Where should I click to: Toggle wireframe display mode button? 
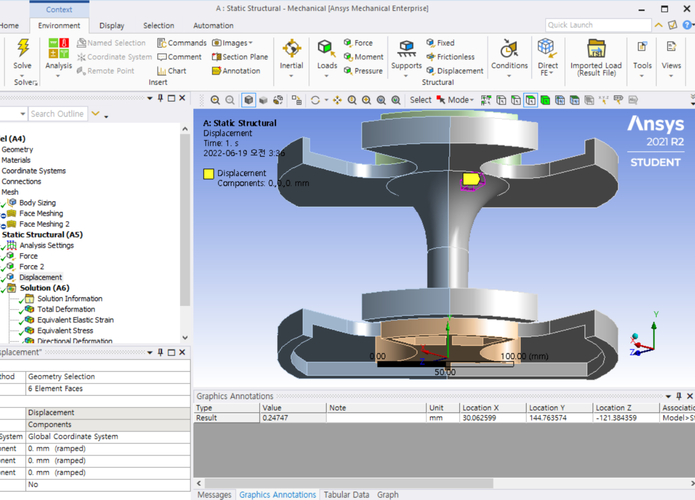[278, 100]
